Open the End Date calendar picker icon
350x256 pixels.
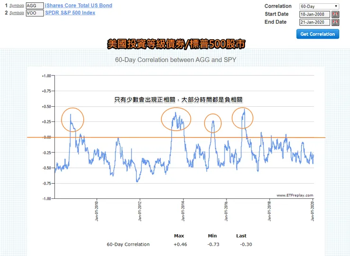pyautogui.click(x=335, y=22)
